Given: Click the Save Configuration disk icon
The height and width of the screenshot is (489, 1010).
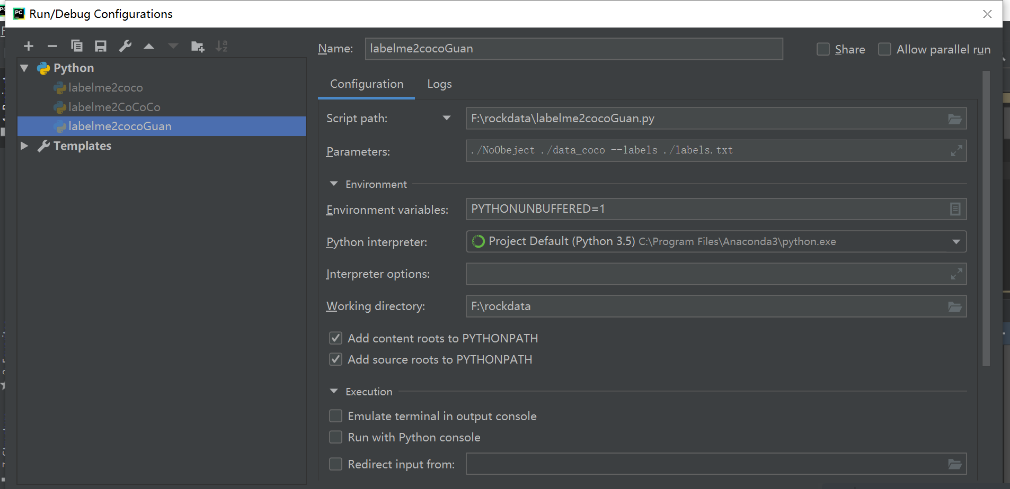Looking at the screenshot, I should click(x=101, y=47).
